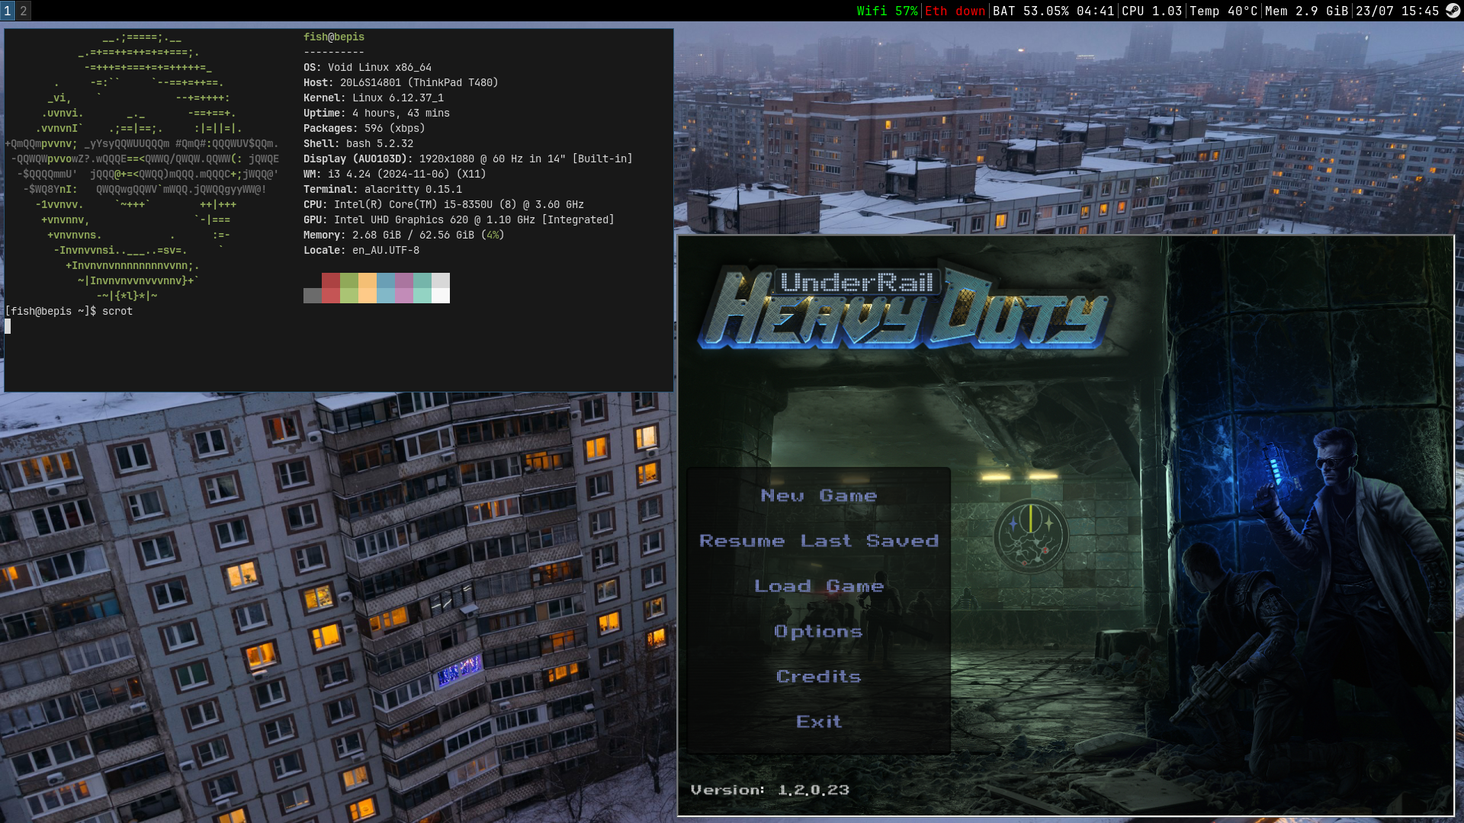Pick the lighter red neofetch swatch

[x=331, y=296]
